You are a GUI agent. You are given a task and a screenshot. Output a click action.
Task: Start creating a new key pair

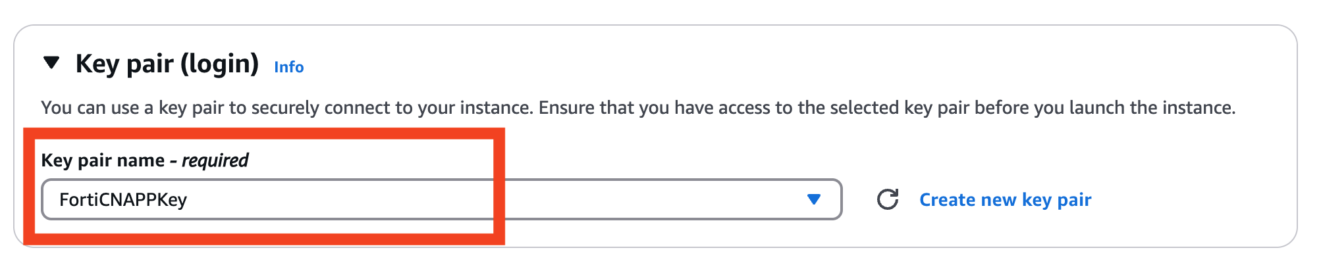[1005, 199]
